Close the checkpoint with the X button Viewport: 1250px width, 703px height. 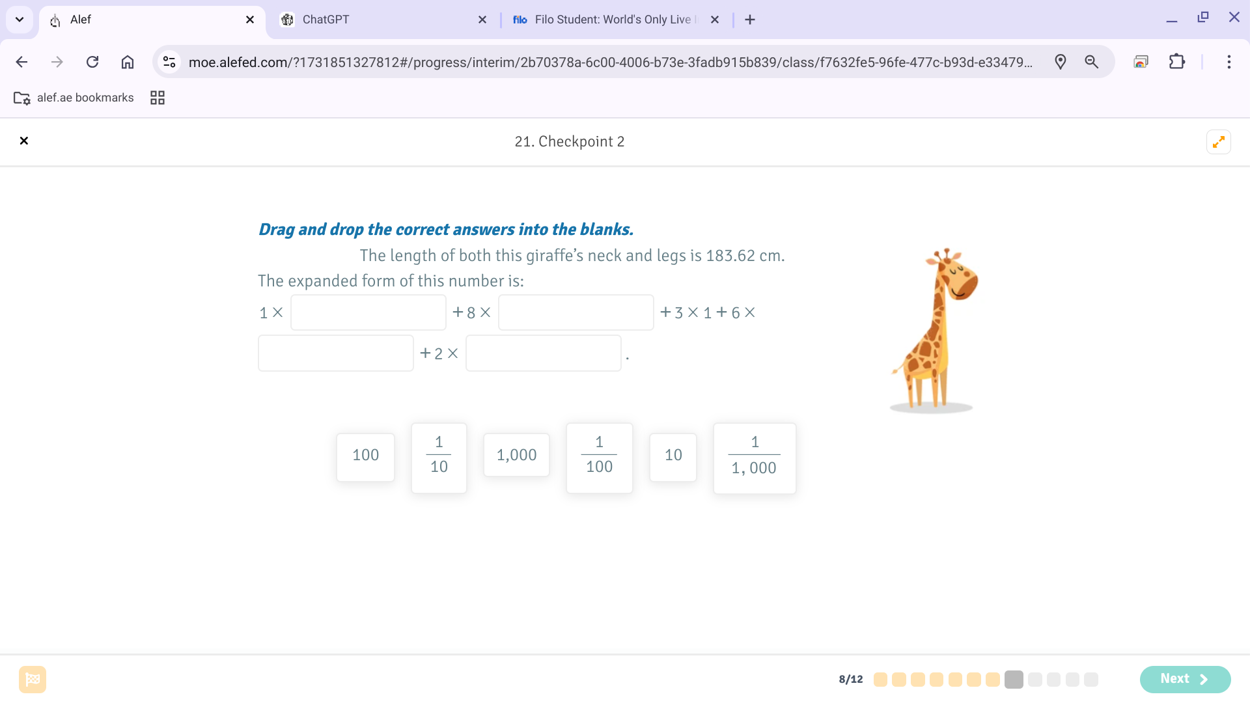24,141
